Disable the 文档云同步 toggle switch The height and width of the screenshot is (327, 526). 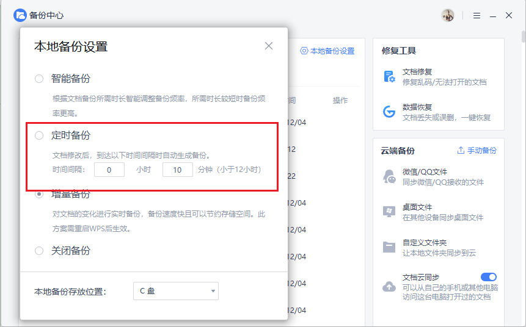click(489, 277)
